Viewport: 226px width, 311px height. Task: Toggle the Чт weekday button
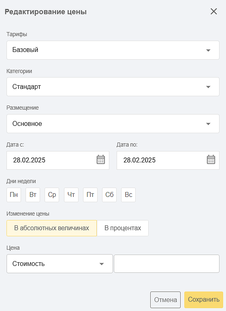(71, 195)
